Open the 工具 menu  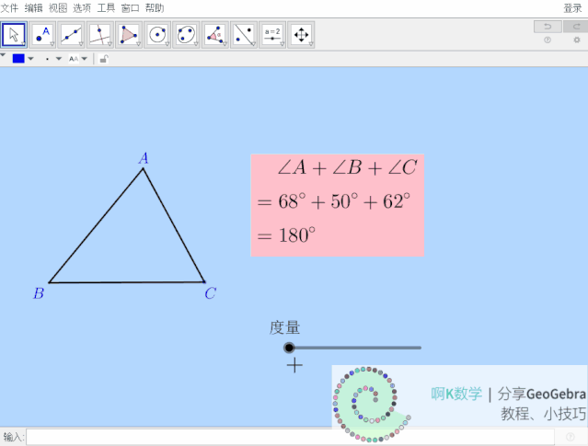pyautogui.click(x=106, y=8)
